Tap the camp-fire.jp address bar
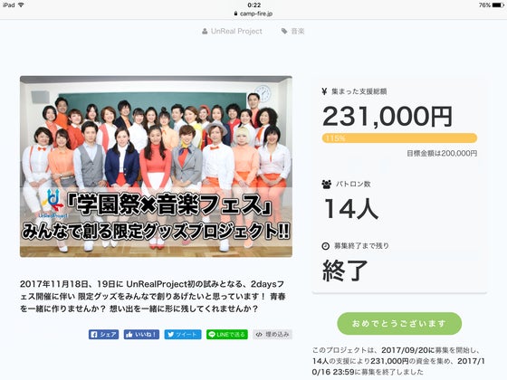The height and width of the screenshot is (380, 507). (x=253, y=14)
